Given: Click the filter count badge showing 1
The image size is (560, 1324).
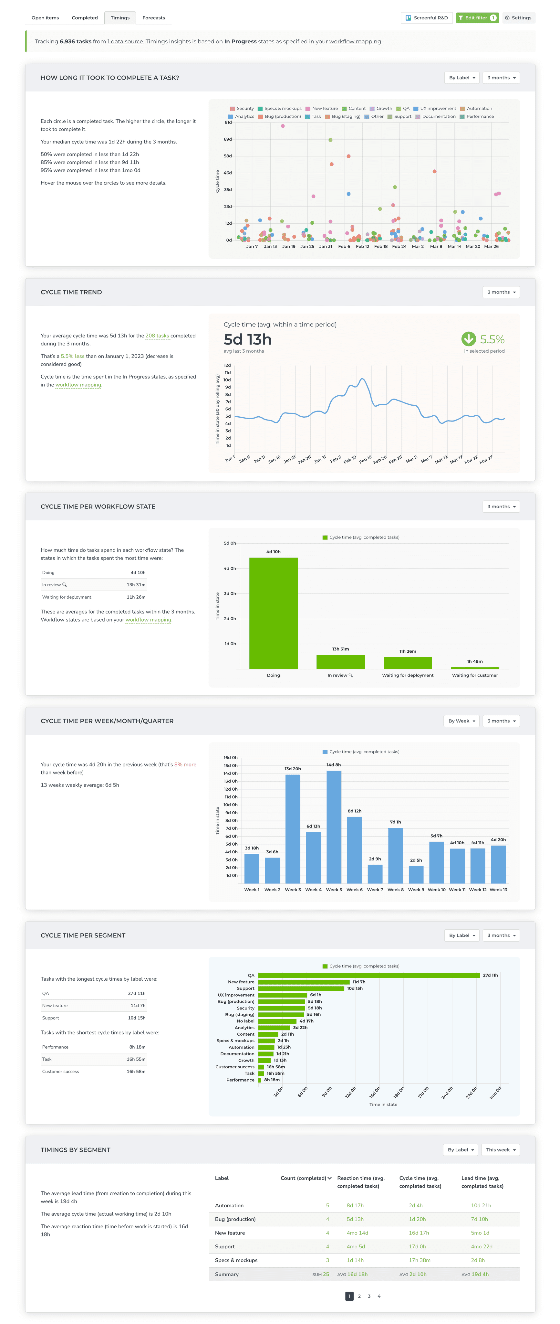Looking at the screenshot, I should click(493, 18).
